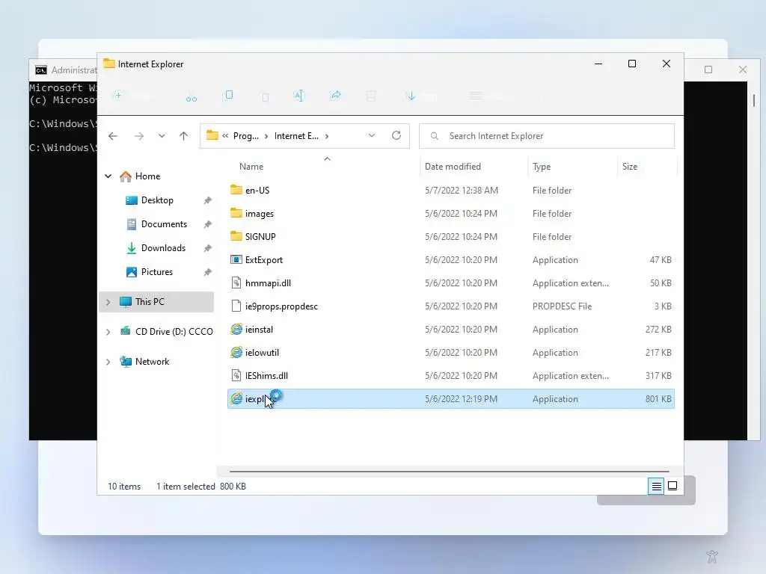The image size is (766, 574).
Task: Expand the Network tree node
Action: tap(108, 362)
